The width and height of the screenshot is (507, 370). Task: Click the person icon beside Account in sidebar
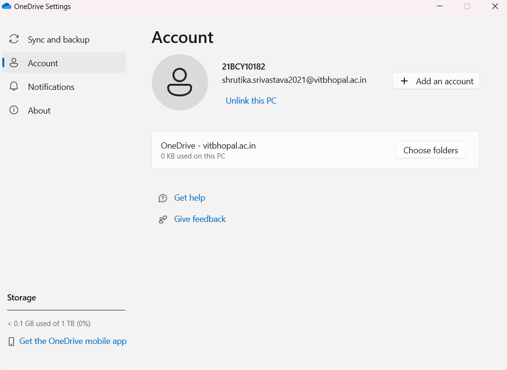click(x=14, y=63)
